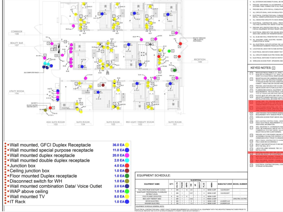Click the 'EQUIPMENT SCHEDULE:' heading
This screenshot has width=283, height=212.
pyautogui.click(x=154, y=176)
